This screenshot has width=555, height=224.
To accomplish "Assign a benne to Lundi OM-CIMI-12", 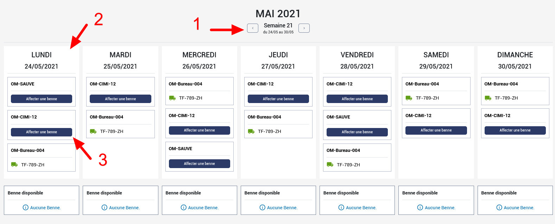I will (42, 132).
